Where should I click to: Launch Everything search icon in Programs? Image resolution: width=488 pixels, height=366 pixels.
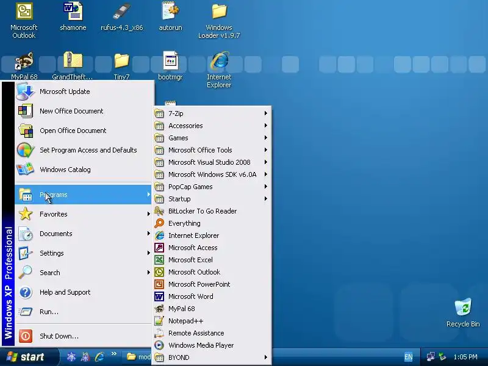[x=159, y=223]
